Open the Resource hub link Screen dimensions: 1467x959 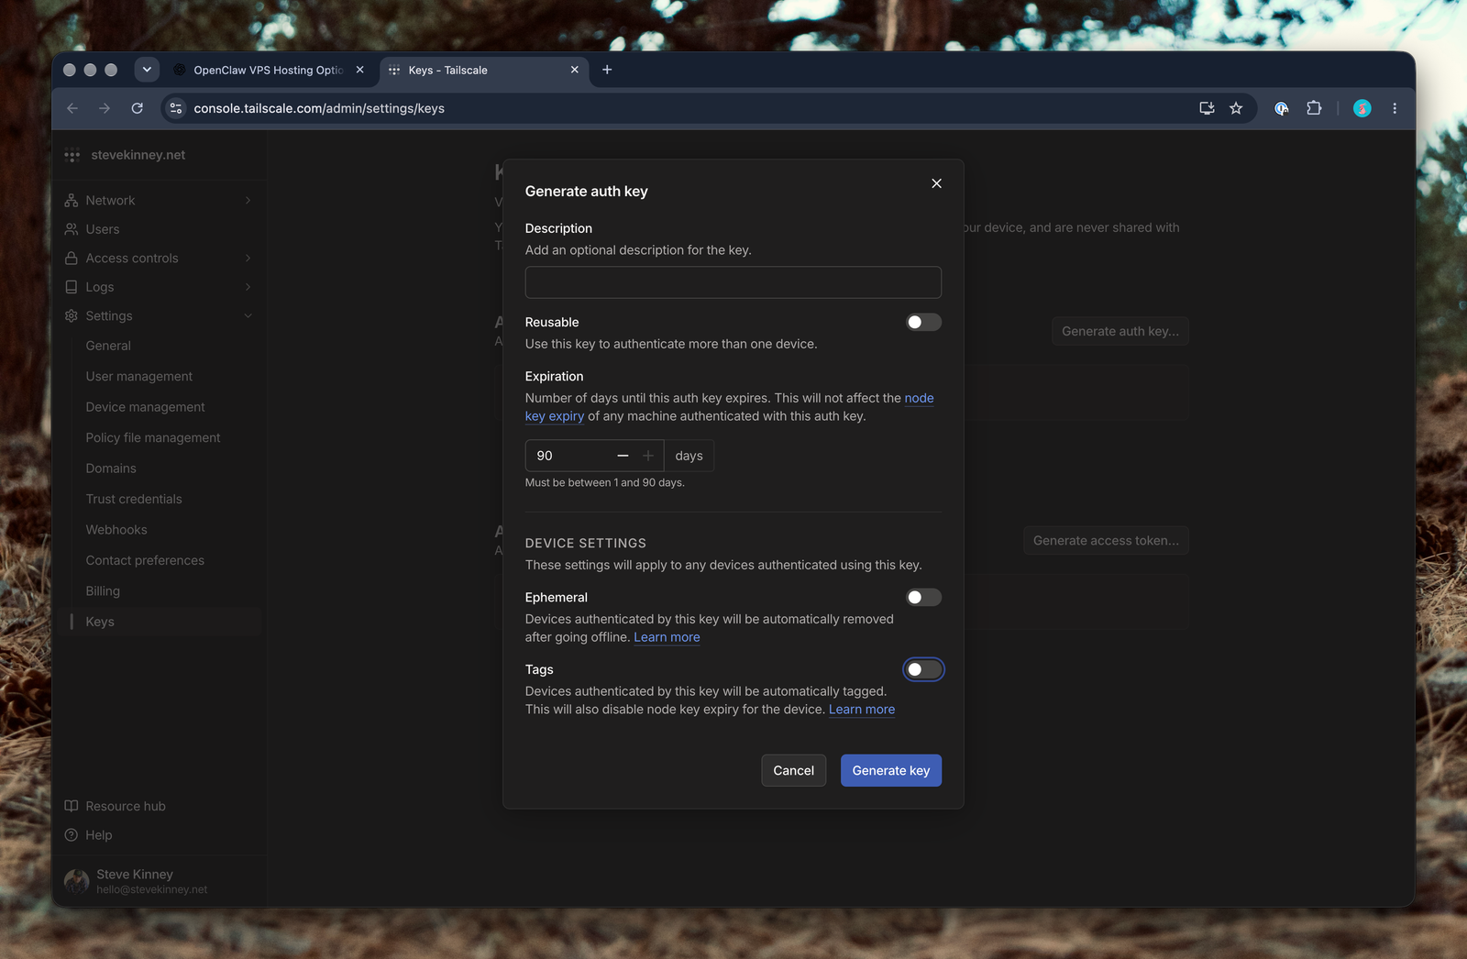point(126,806)
